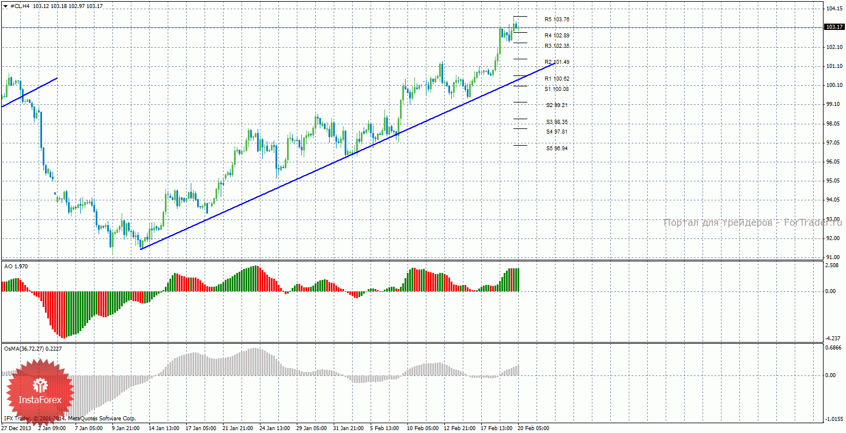Screen dimensions: 846x433
Task: Click the 2.508 value on AO scale
Action: (832, 265)
